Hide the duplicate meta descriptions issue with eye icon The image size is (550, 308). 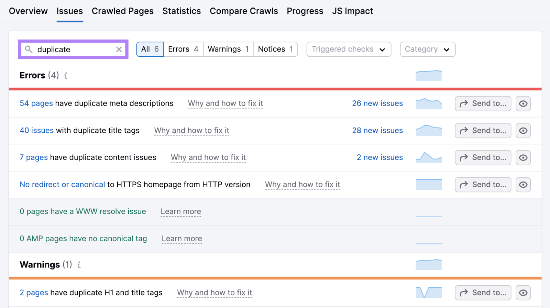pyautogui.click(x=523, y=103)
